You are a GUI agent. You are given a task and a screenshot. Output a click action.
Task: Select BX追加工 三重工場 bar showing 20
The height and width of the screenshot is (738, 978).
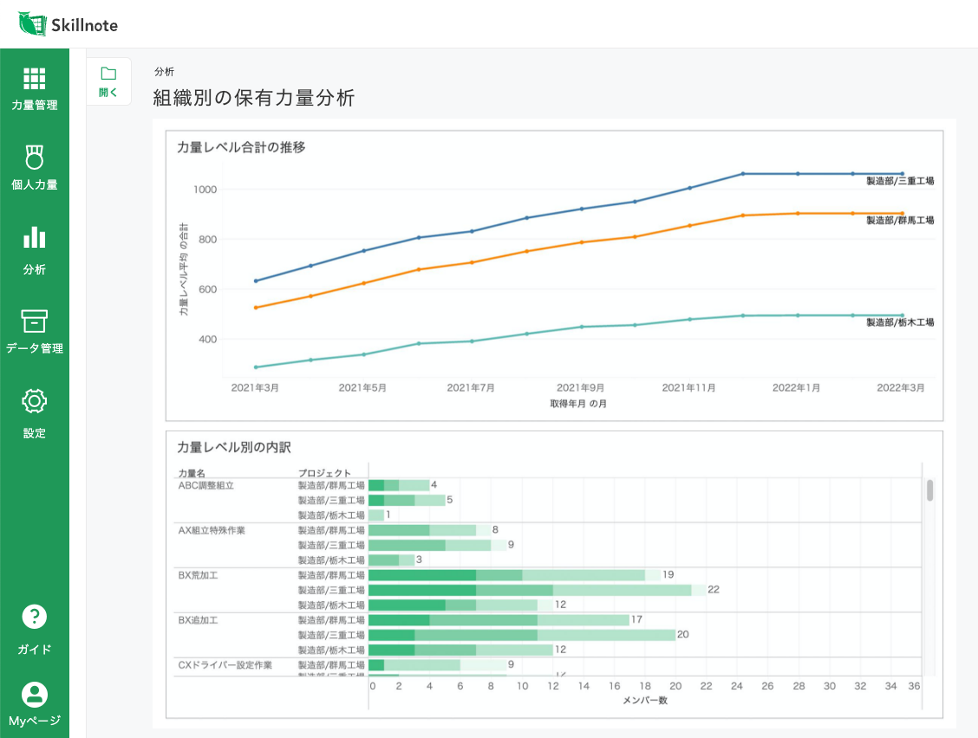coord(522,635)
